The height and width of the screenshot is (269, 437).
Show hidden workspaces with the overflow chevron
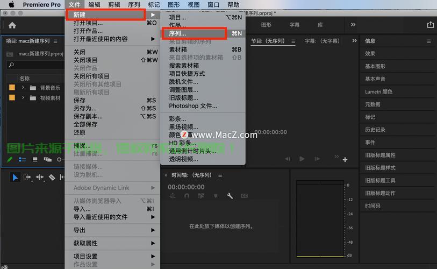click(353, 25)
